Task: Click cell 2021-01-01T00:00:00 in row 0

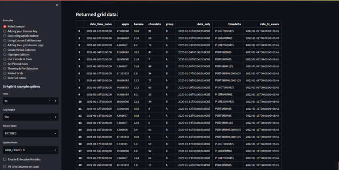Action: [99, 31]
